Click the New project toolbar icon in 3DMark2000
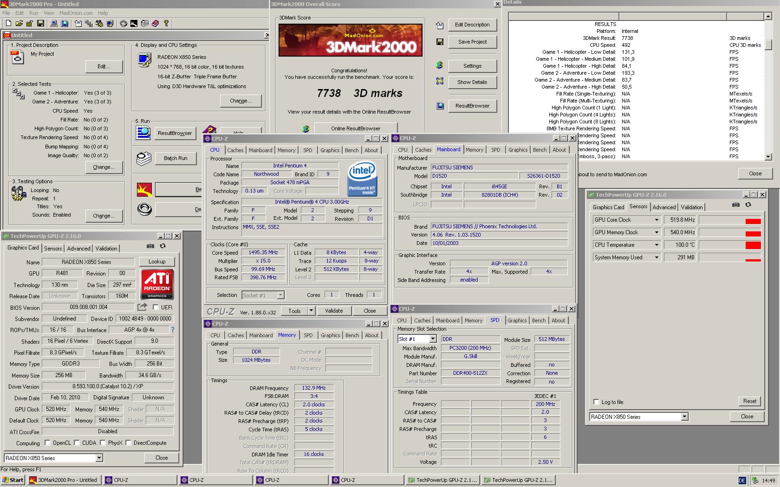Viewport: 780px width, 487px height. (x=8, y=23)
